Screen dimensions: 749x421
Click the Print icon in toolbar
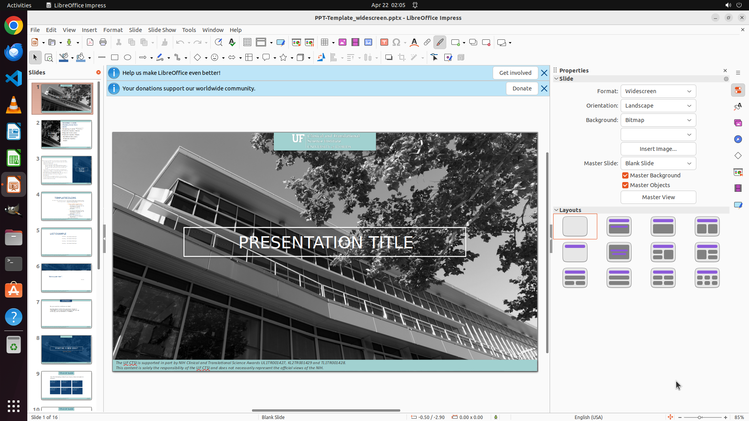[103, 42]
